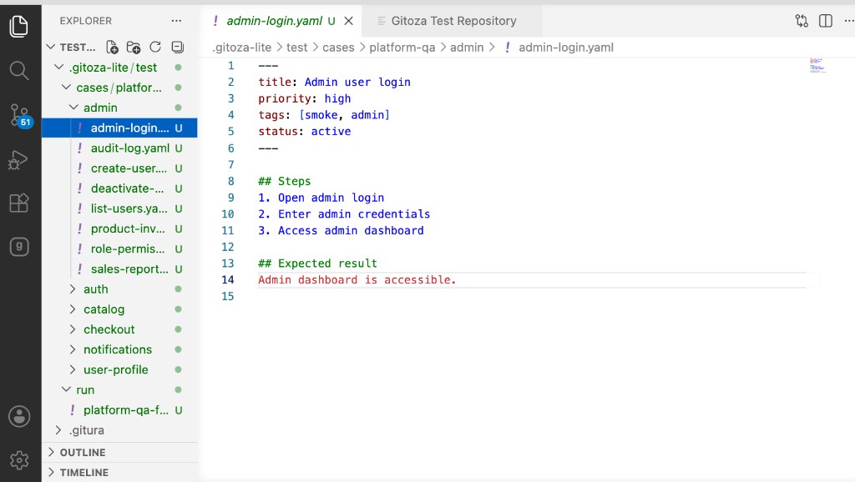Expand the notifications folder
The image size is (855, 482).
73,349
